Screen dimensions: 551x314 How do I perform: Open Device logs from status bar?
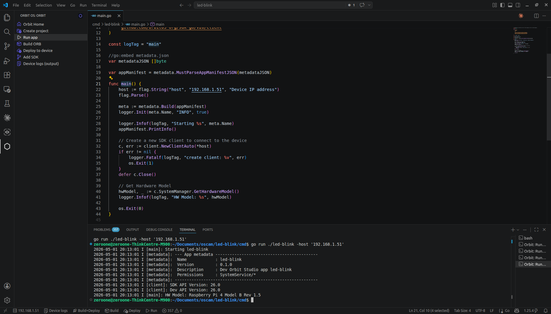coord(56,311)
